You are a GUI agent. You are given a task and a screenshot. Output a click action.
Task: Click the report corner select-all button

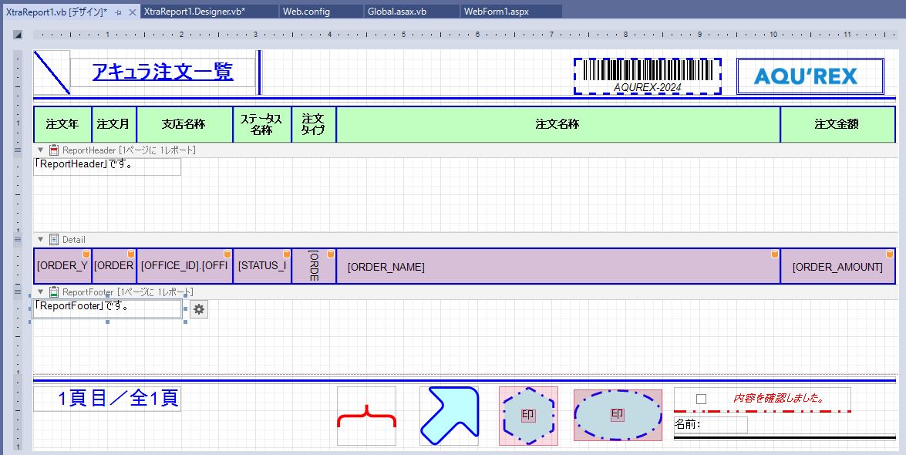click(x=18, y=35)
